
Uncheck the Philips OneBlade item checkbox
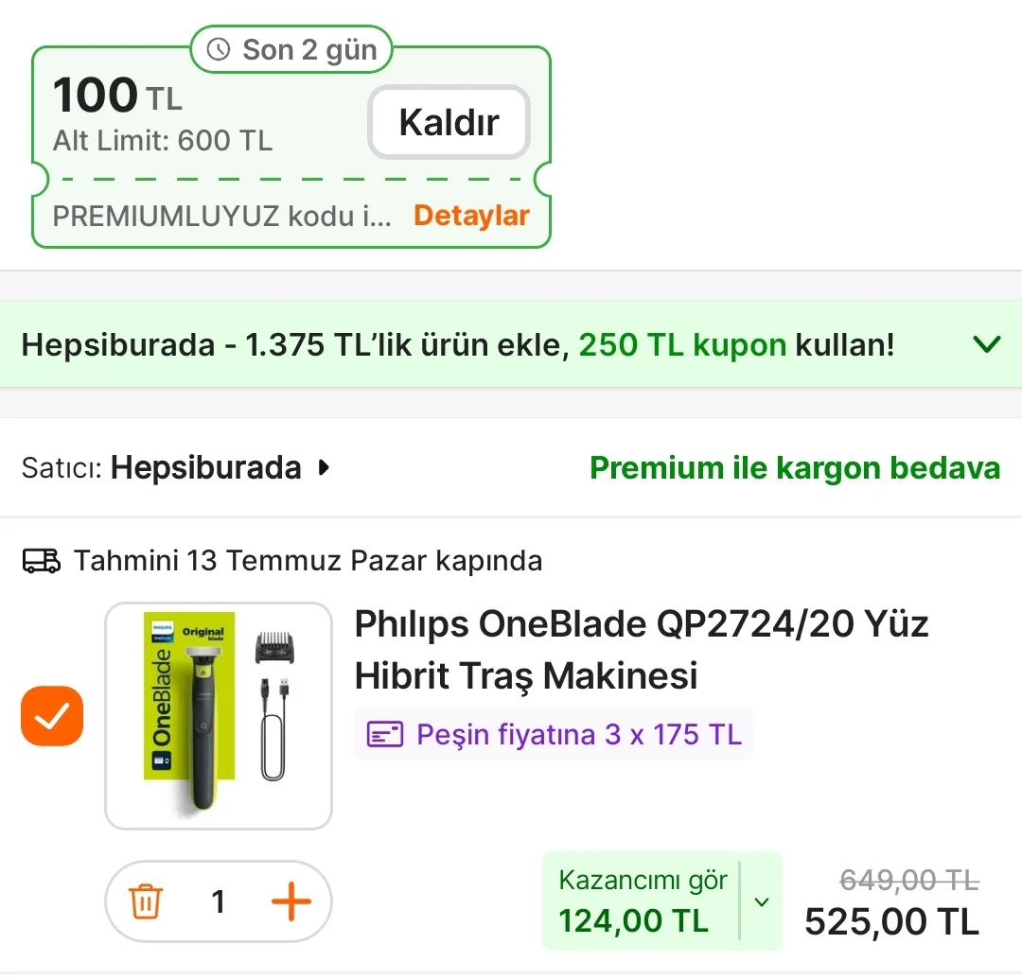tap(52, 716)
